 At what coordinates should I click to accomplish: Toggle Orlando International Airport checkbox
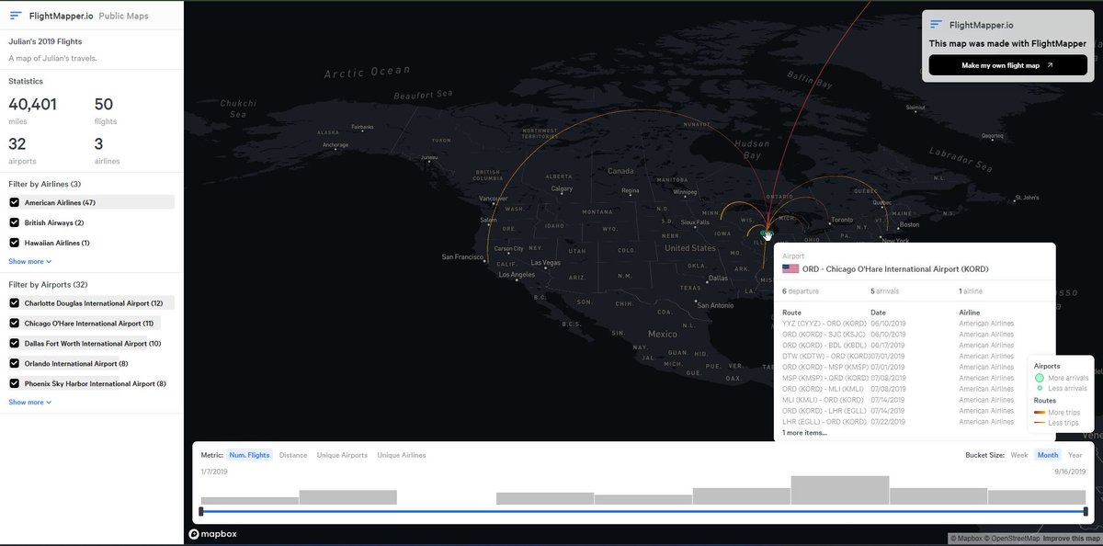[14, 363]
